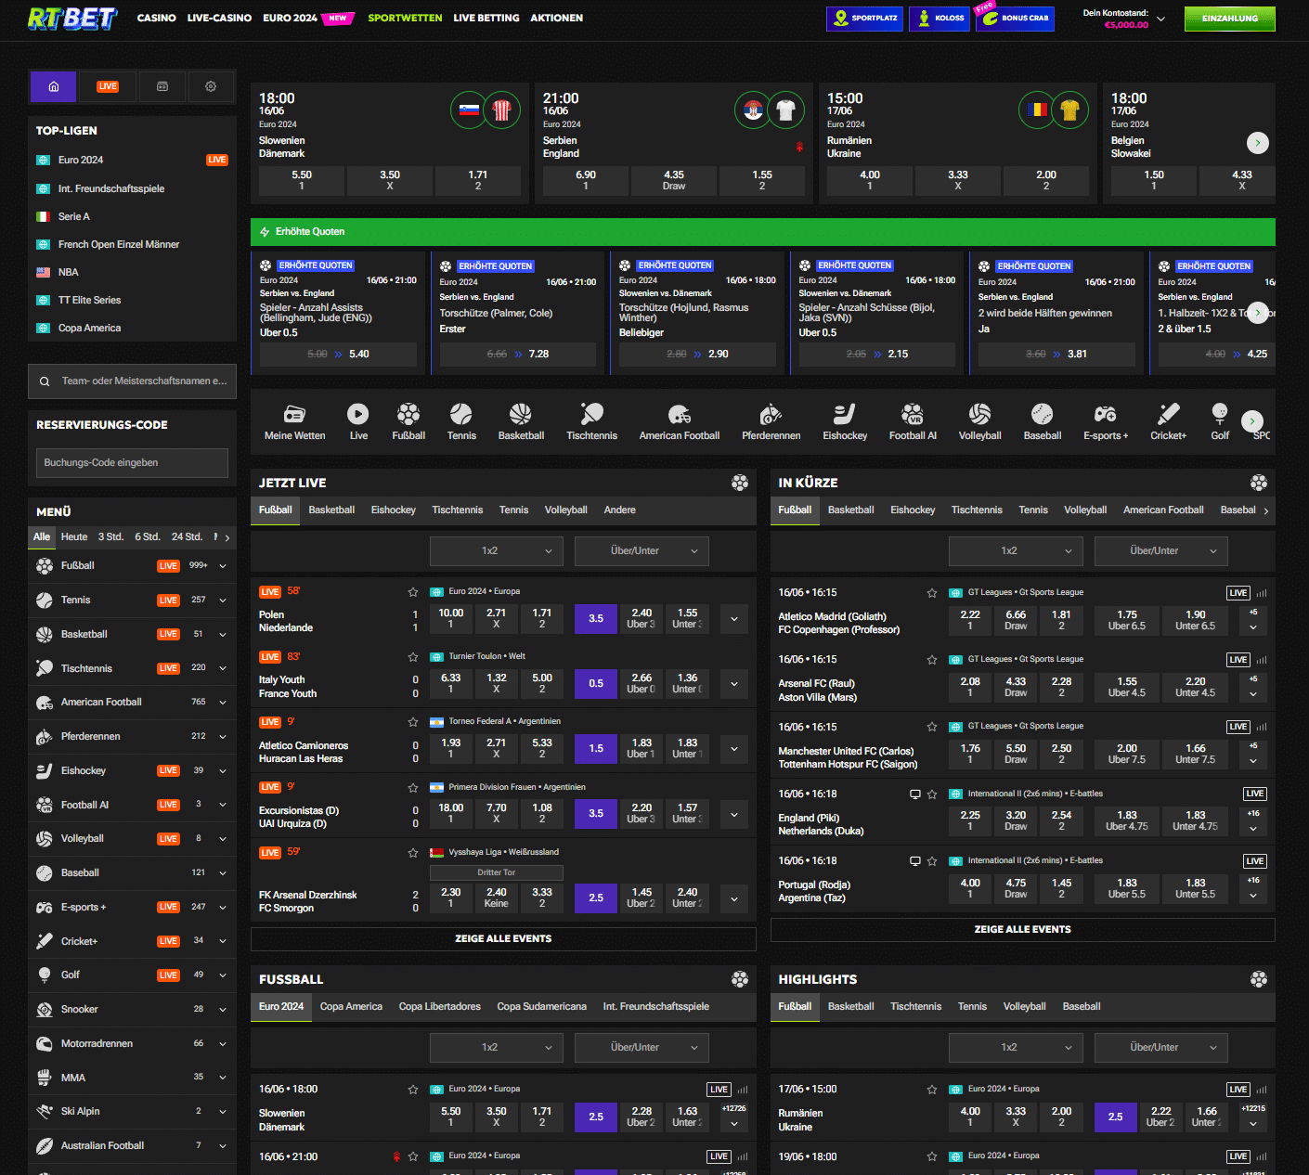The height and width of the screenshot is (1175, 1309).
Task: Favorite Arsenal FC (Raul) vs Aston Villa
Action: 932,660
